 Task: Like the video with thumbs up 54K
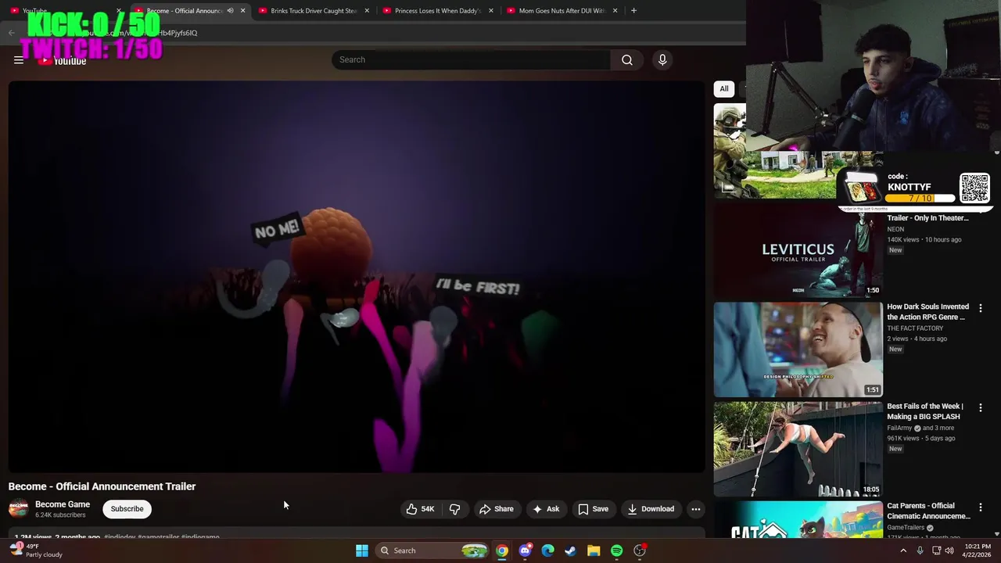click(420, 509)
